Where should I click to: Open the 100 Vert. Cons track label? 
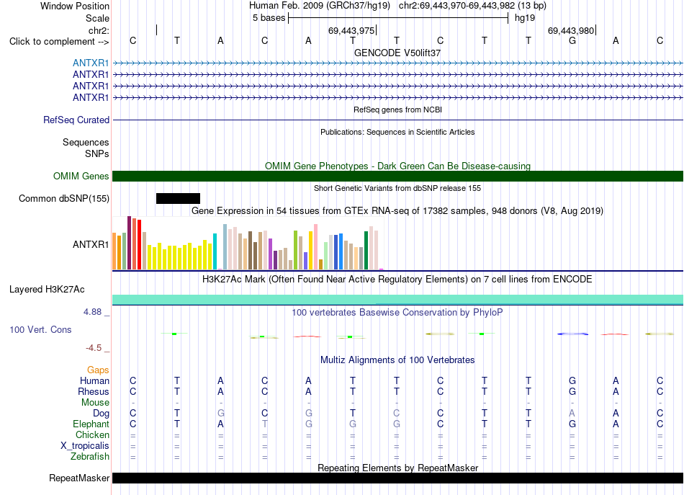(x=40, y=329)
